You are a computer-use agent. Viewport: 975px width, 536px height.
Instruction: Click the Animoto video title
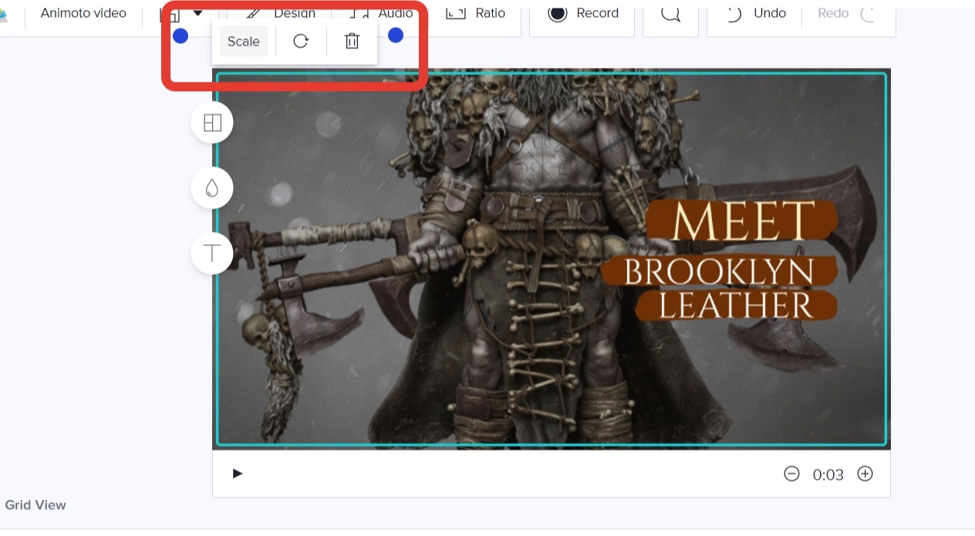pyautogui.click(x=83, y=13)
